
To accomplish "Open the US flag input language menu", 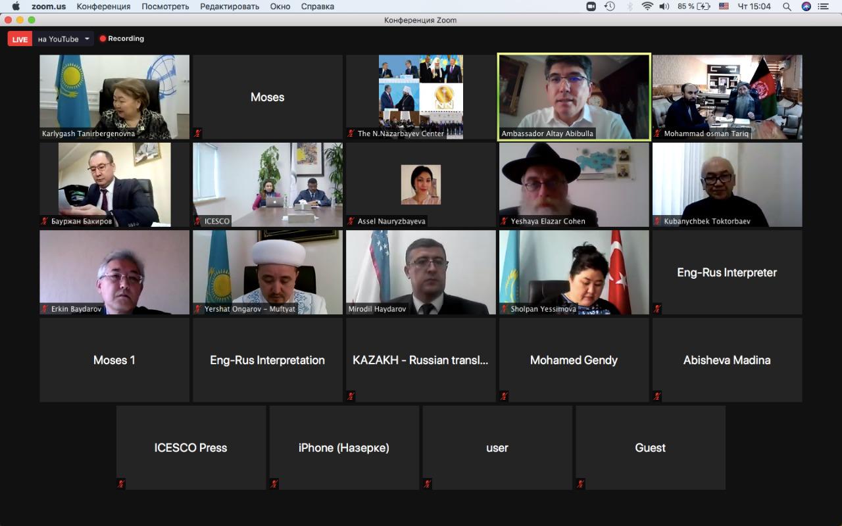I will point(724,7).
